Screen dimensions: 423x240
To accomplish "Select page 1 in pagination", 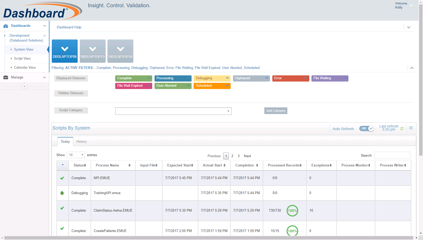I will [226, 156].
